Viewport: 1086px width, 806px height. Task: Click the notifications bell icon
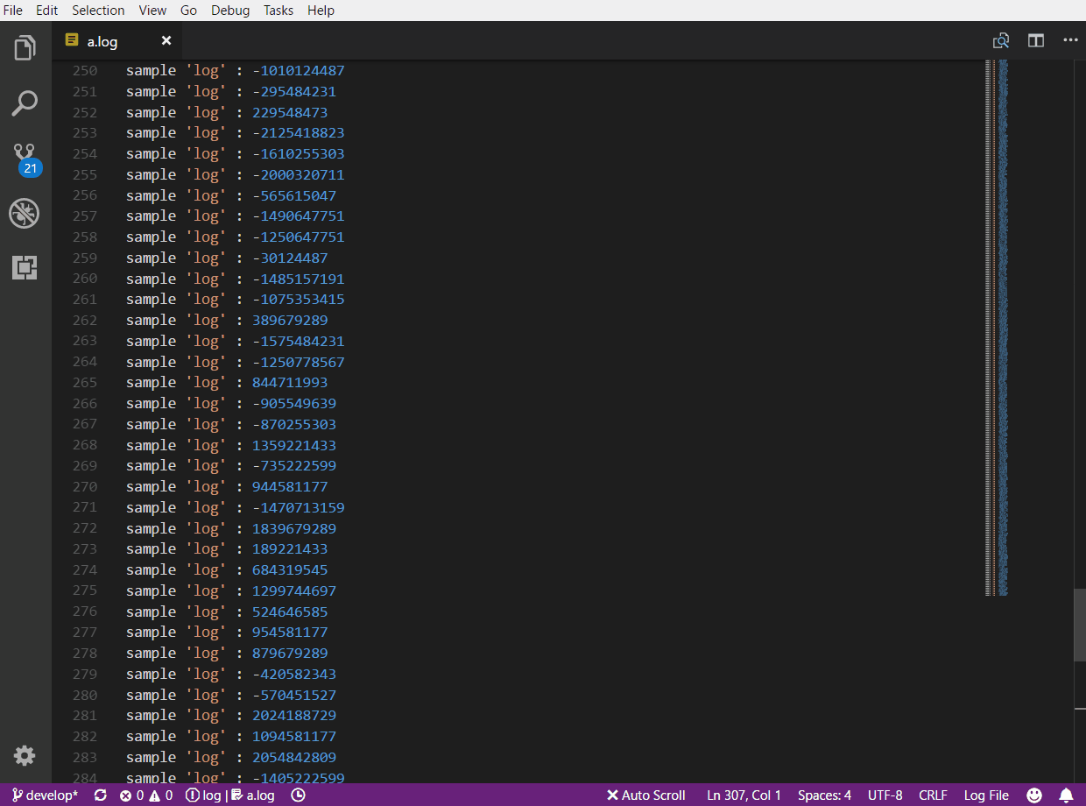click(x=1066, y=795)
